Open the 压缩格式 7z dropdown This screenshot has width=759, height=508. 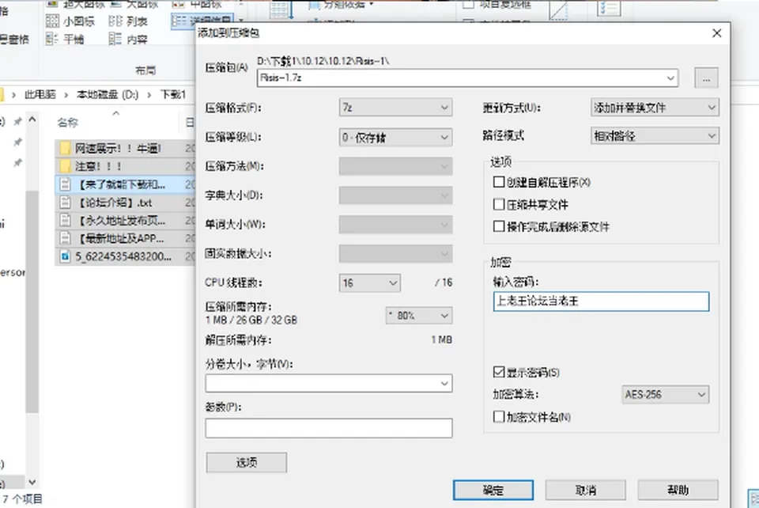[395, 108]
